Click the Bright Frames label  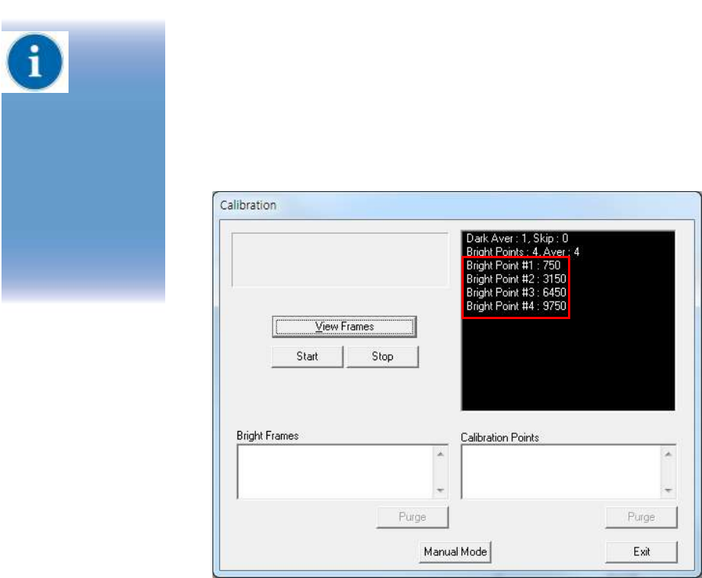(268, 436)
